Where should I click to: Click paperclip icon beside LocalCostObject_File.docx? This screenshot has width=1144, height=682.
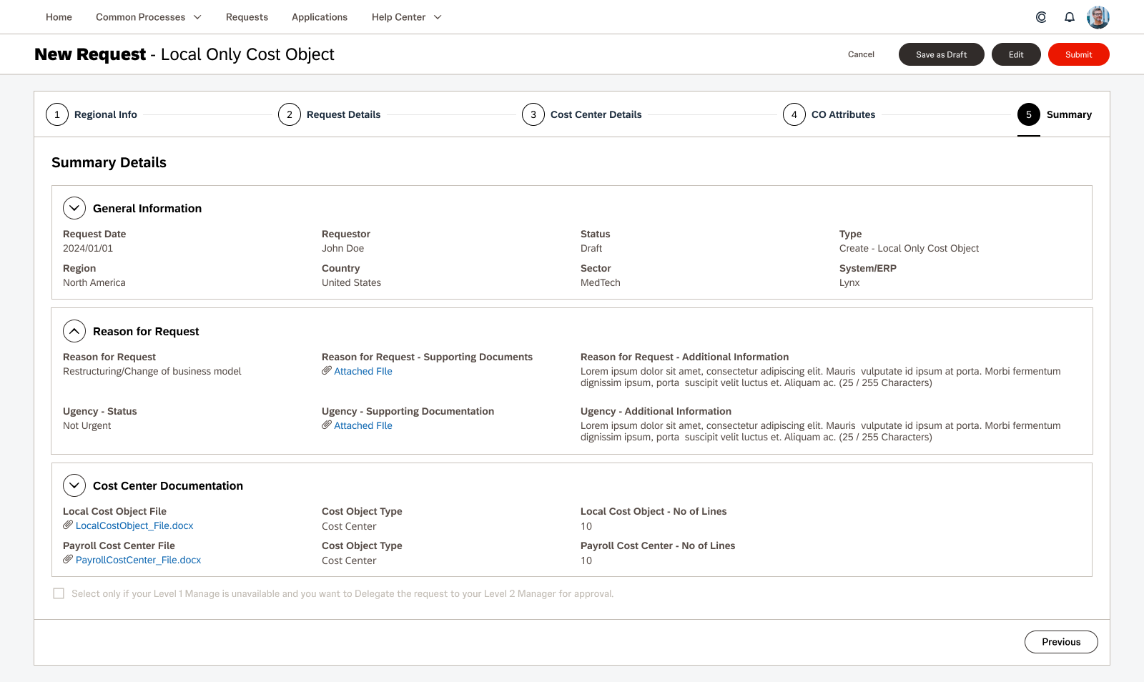(68, 525)
